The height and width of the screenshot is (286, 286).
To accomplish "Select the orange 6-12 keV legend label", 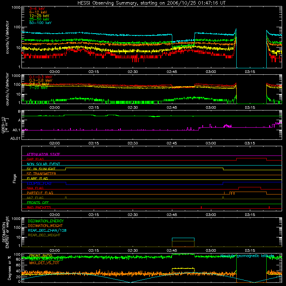I will tap(38, 12).
